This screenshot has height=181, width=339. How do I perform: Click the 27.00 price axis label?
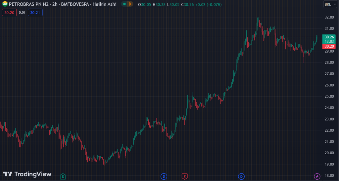[329, 74]
